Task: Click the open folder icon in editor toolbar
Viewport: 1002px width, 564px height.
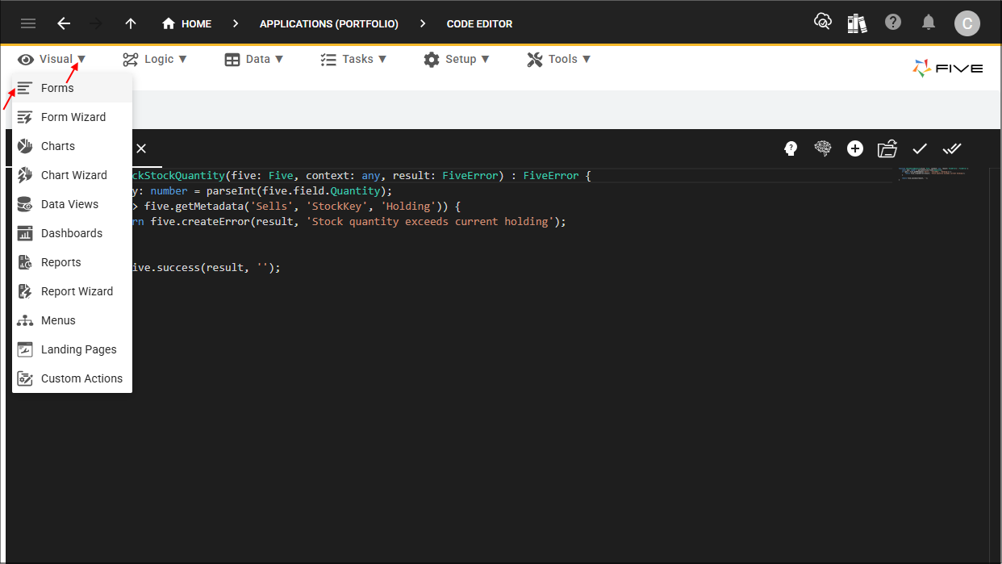Action: [887, 148]
